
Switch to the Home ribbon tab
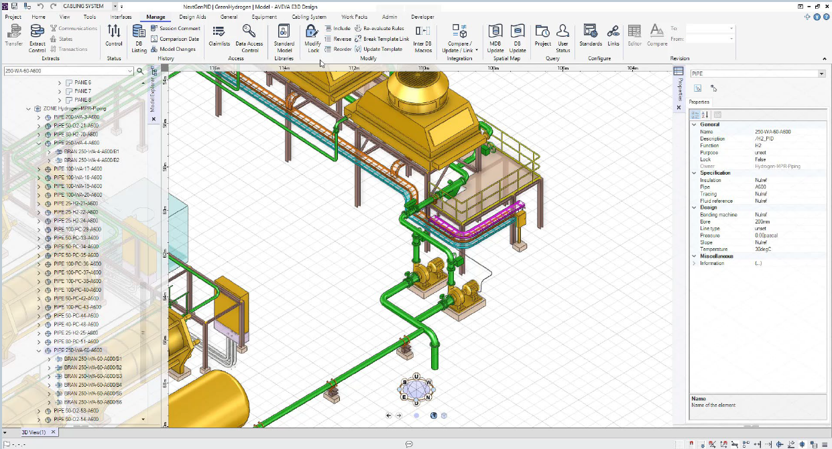39,17
